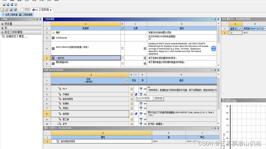266x149 pixels.
Task: Select the 结构钢 material row
Action: (x=90, y=114)
